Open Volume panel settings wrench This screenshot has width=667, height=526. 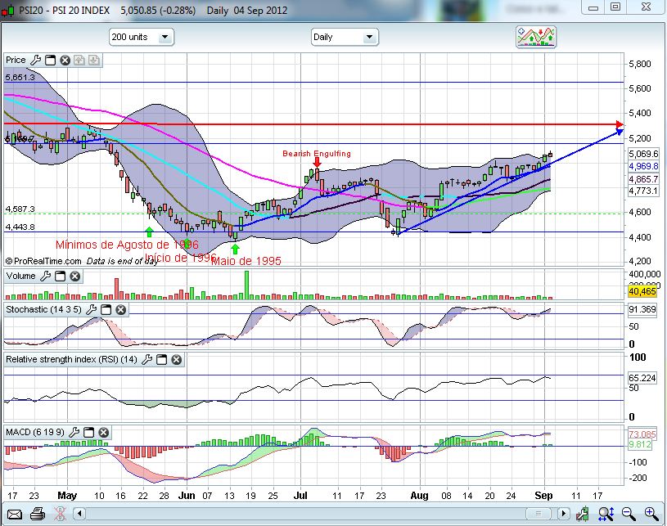point(46,276)
